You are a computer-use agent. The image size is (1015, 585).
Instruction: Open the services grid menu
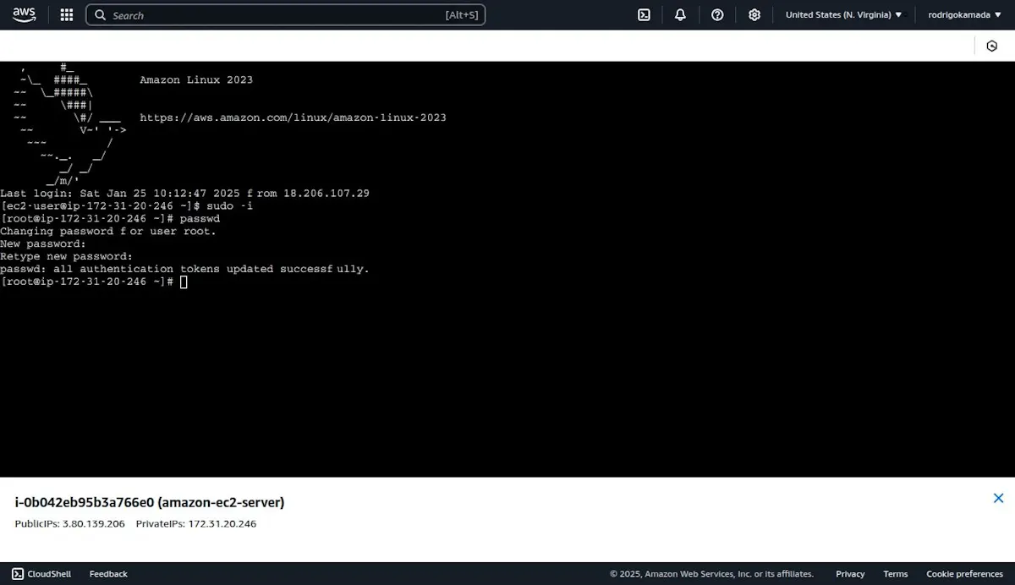pyautogui.click(x=67, y=15)
